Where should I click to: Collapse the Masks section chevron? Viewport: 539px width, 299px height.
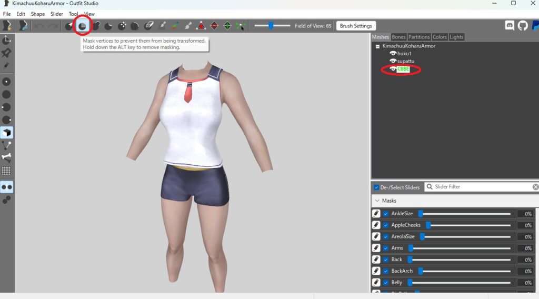[376, 201]
